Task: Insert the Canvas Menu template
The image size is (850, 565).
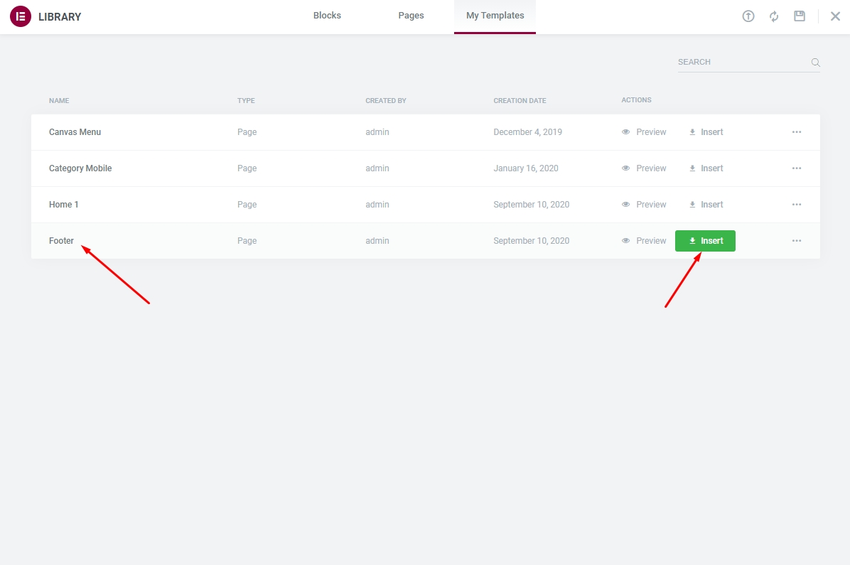Action: (x=706, y=132)
